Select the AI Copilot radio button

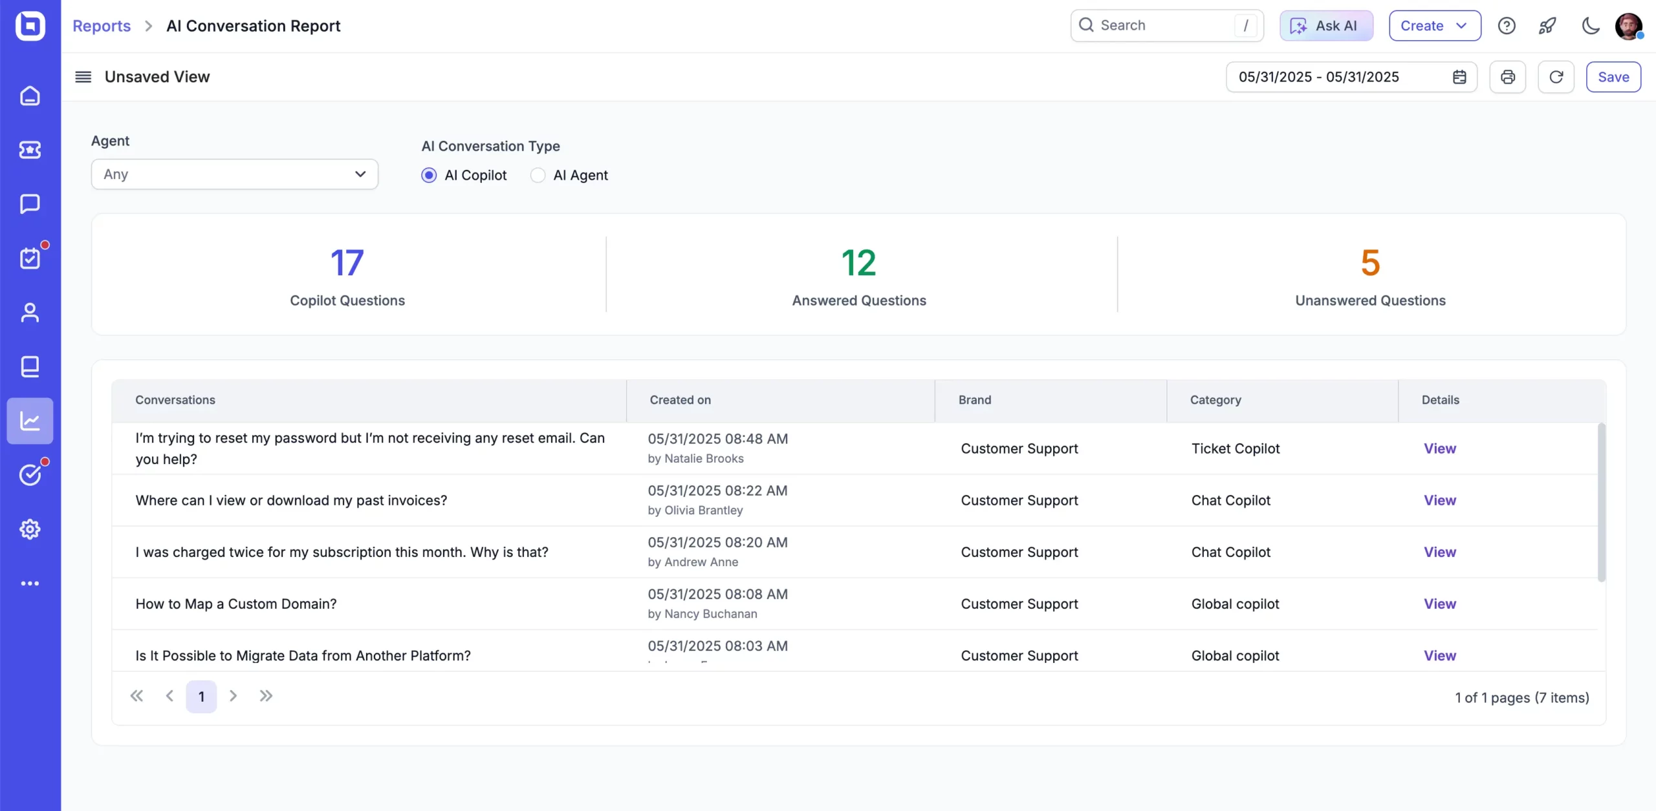pos(429,175)
